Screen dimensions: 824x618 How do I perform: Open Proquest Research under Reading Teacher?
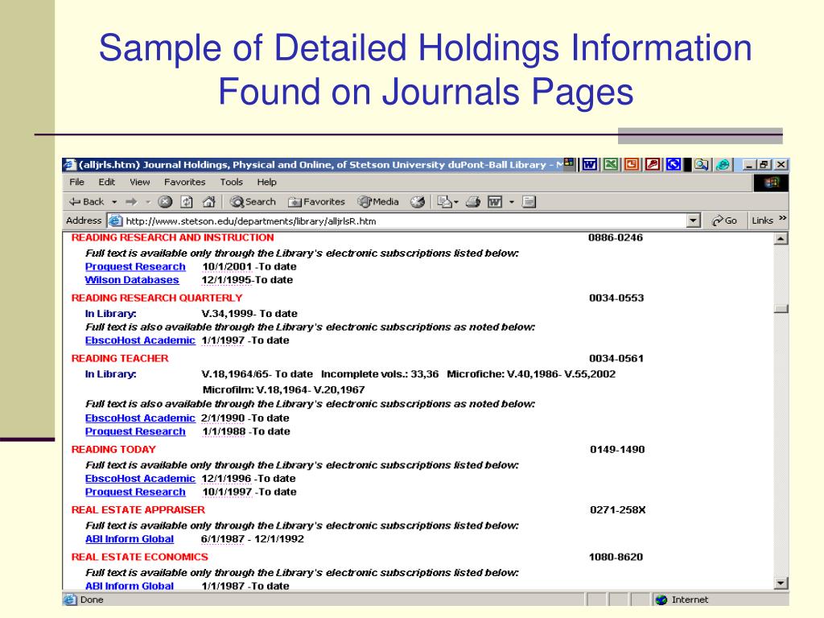(x=135, y=431)
